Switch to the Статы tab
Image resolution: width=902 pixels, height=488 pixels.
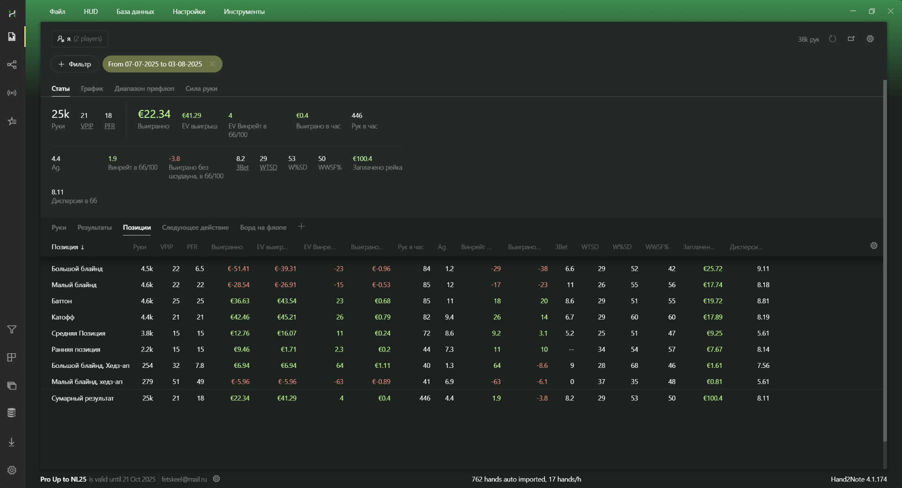point(61,89)
